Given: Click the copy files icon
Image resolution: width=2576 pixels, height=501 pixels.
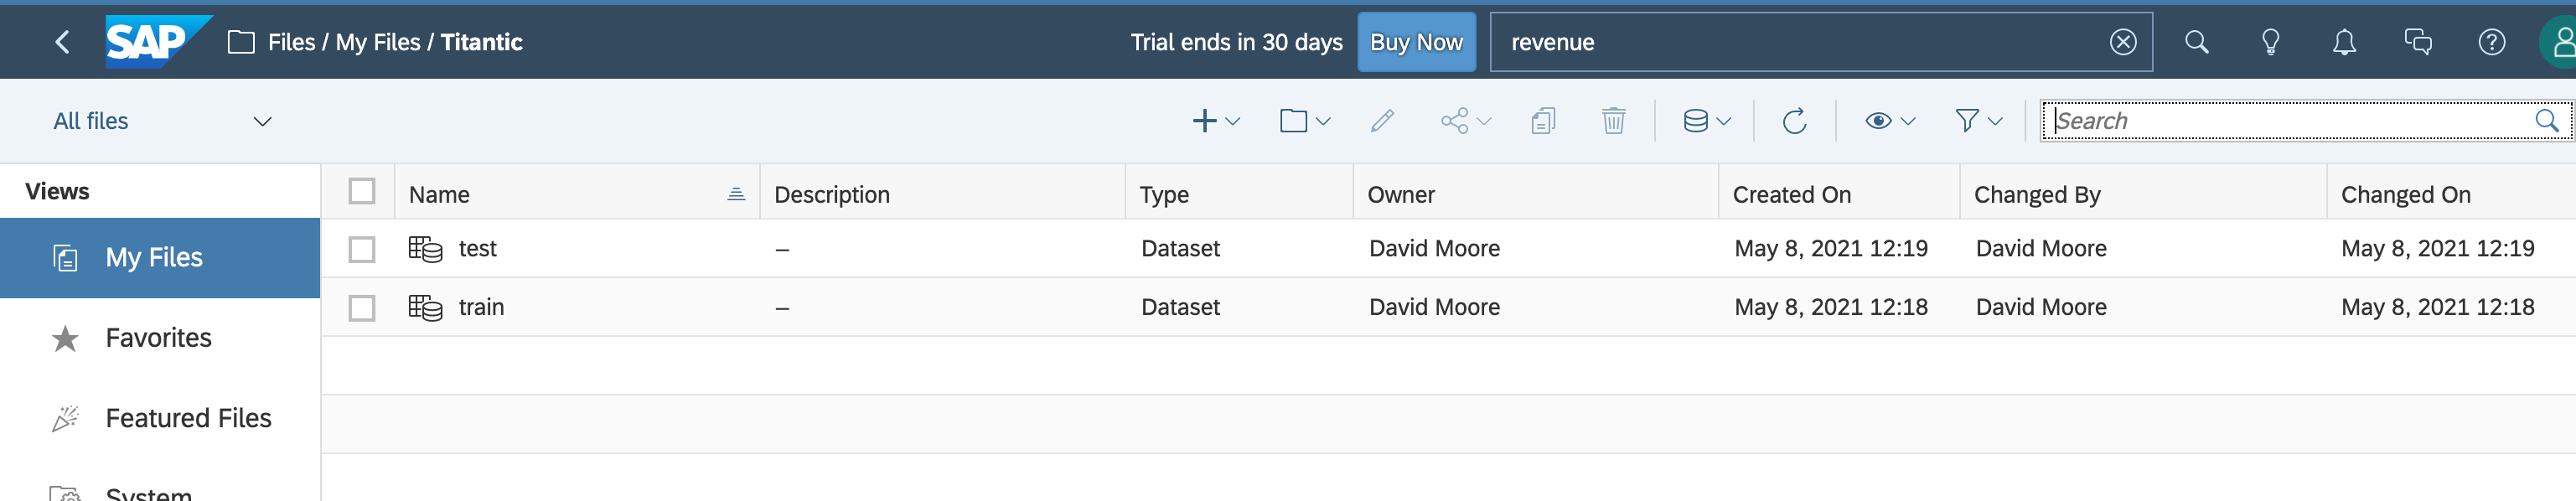Looking at the screenshot, I should point(1543,121).
